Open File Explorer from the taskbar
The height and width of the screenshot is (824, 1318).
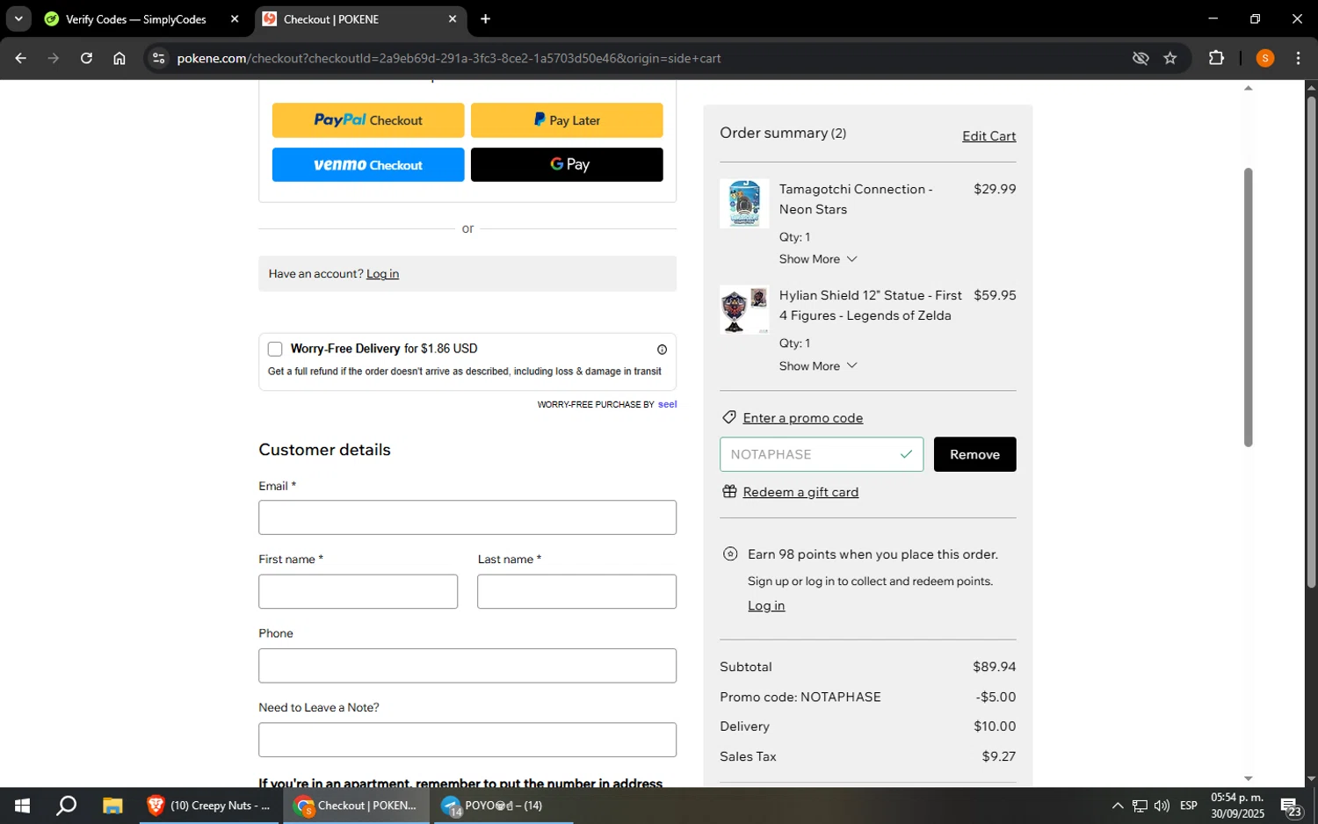point(112,806)
